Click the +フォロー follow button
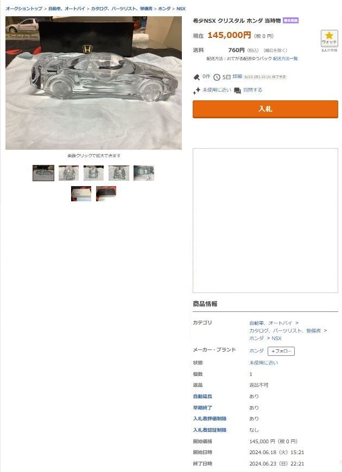Viewport: 342px width, 472px height. click(281, 351)
